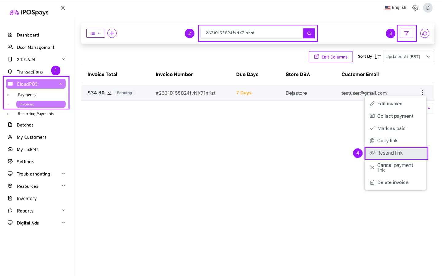Click the invoice search input field
Image resolution: width=442 pixels, height=276 pixels.
pyautogui.click(x=252, y=33)
